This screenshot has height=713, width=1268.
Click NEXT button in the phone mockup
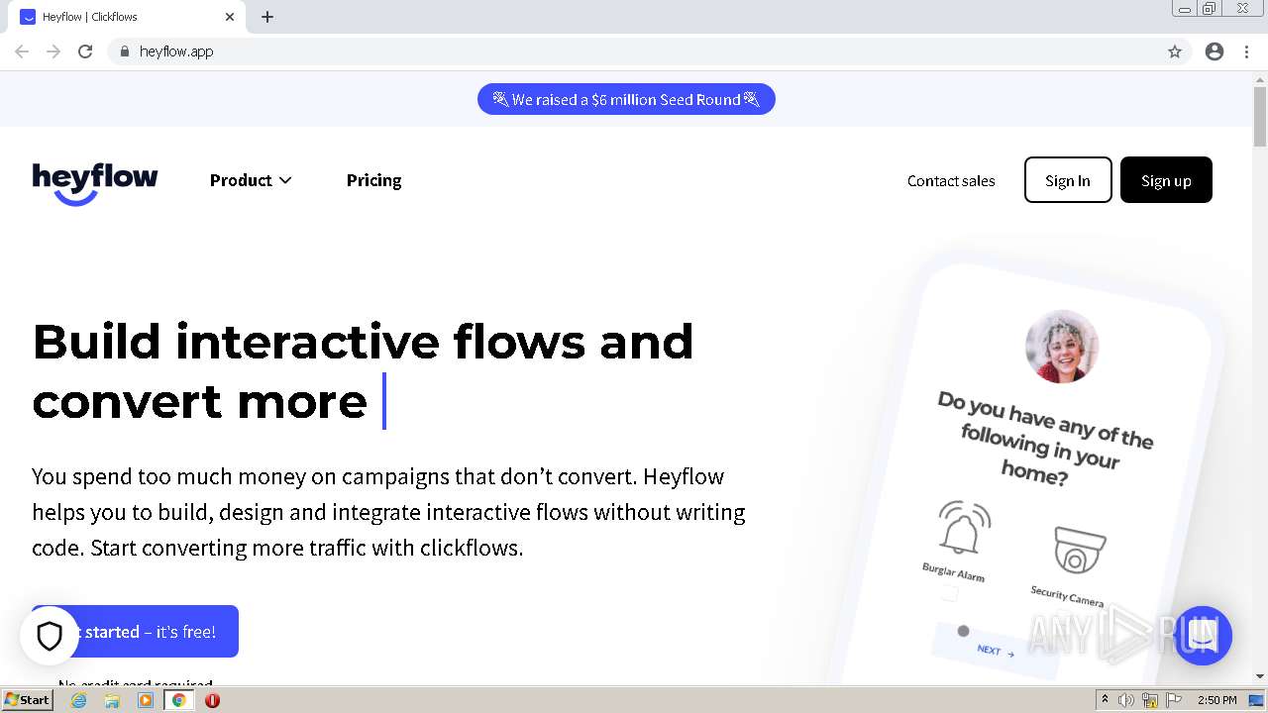click(995, 651)
